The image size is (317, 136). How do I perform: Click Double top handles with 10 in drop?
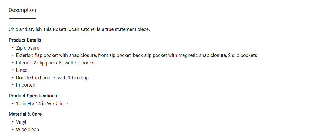(x=52, y=77)
